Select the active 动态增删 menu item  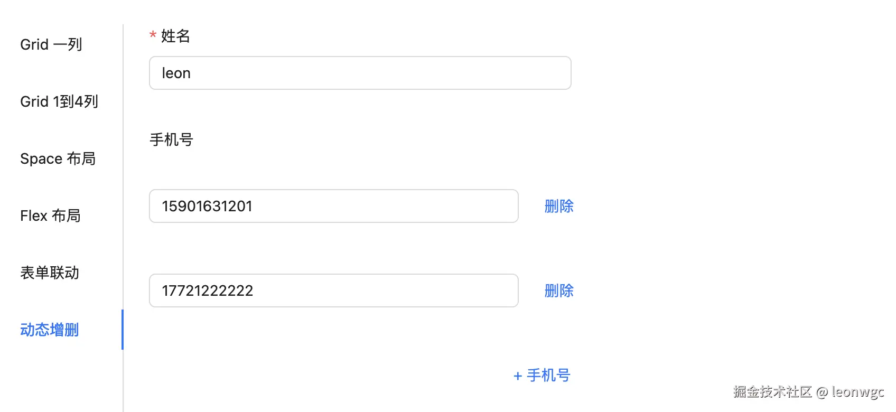point(49,330)
